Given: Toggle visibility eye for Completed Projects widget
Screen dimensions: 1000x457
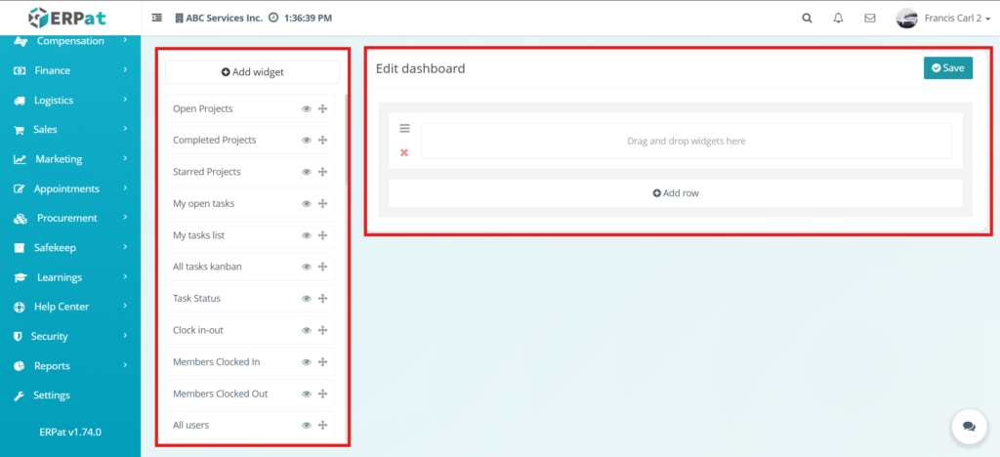Looking at the screenshot, I should [306, 141].
